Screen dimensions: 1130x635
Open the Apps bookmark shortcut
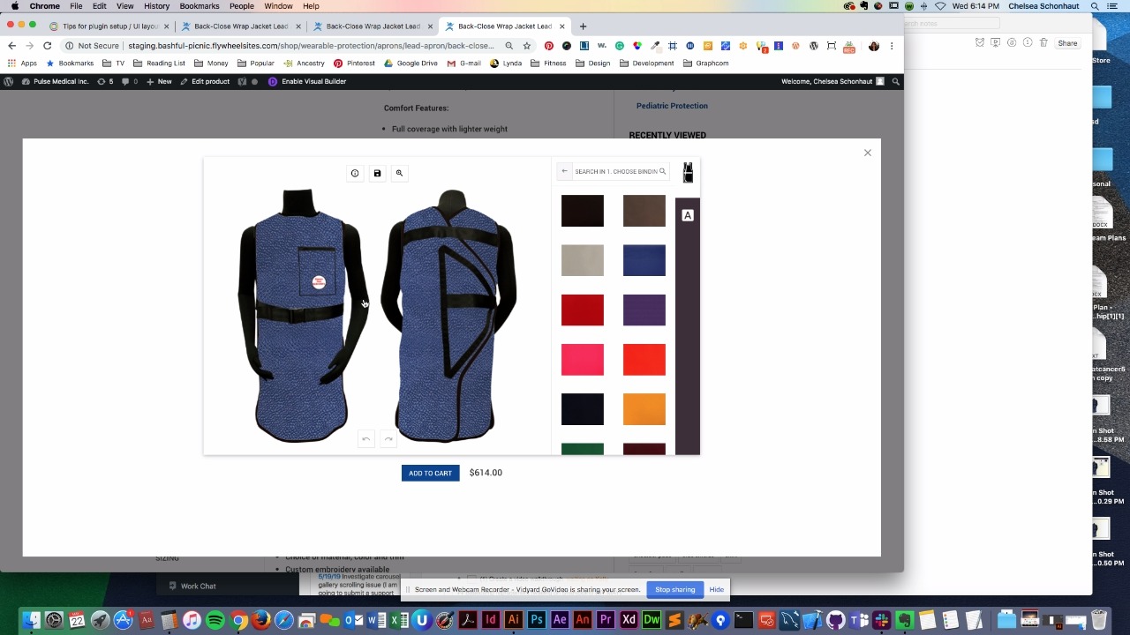point(22,63)
